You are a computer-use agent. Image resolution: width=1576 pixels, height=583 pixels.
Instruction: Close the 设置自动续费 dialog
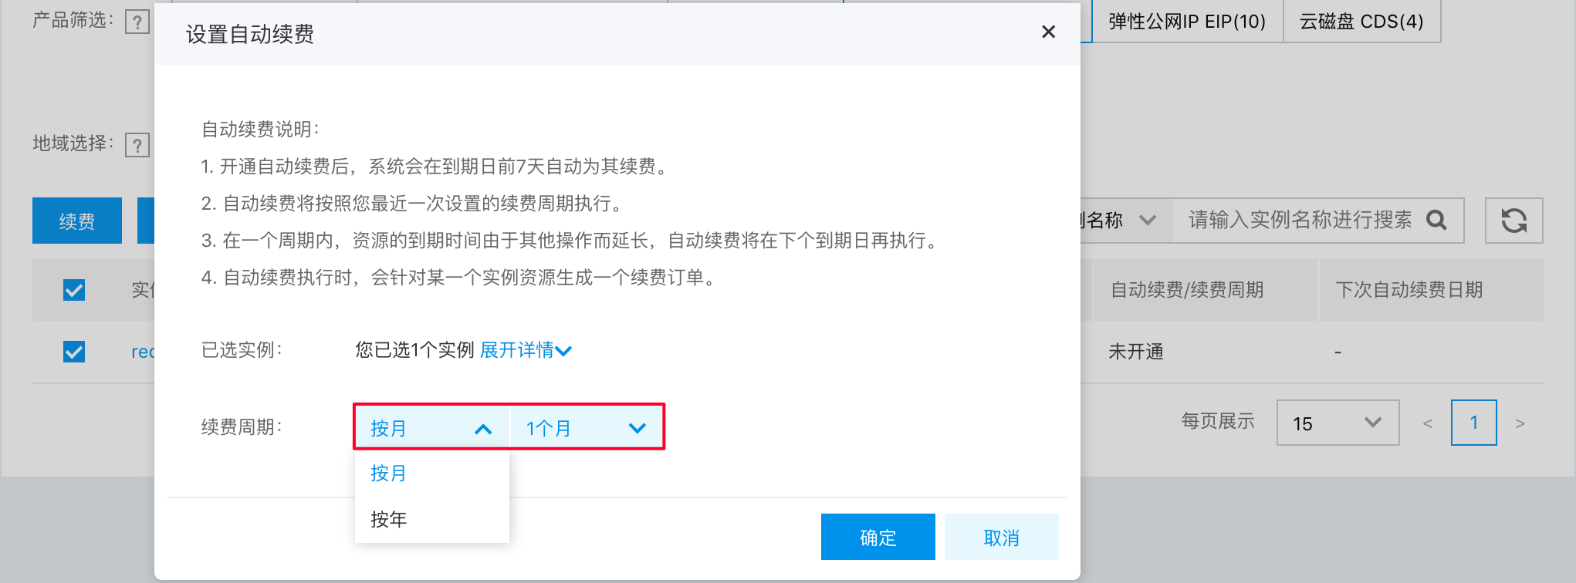(1048, 32)
